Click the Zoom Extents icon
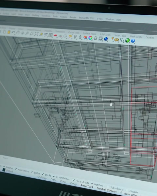 coord(36,34)
